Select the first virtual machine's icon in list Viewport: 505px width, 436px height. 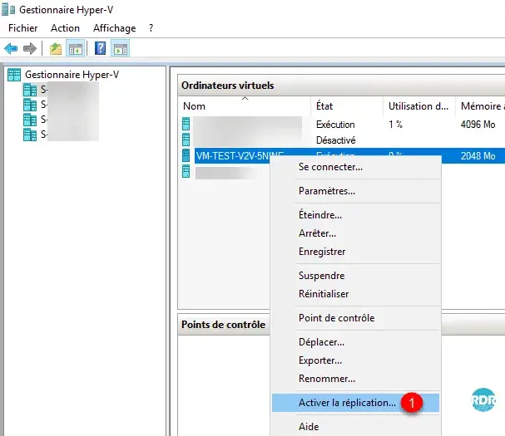186,125
